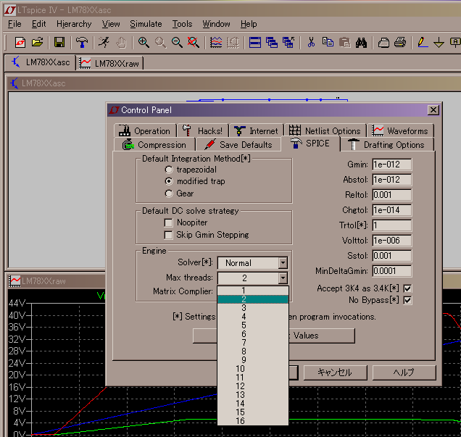Click the Gmin input field
This screenshot has width=461, height=437.
click(x=392, y=165)
